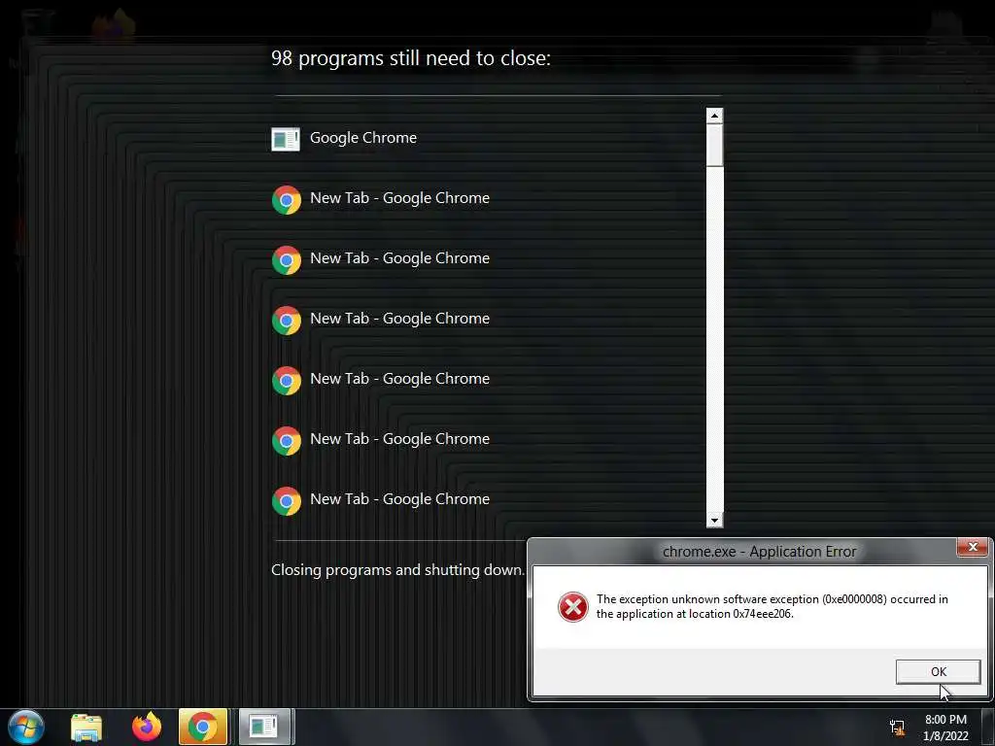Close the chrome.exe Application Error dialog
The image size is (995, 746).
(972, 547)
